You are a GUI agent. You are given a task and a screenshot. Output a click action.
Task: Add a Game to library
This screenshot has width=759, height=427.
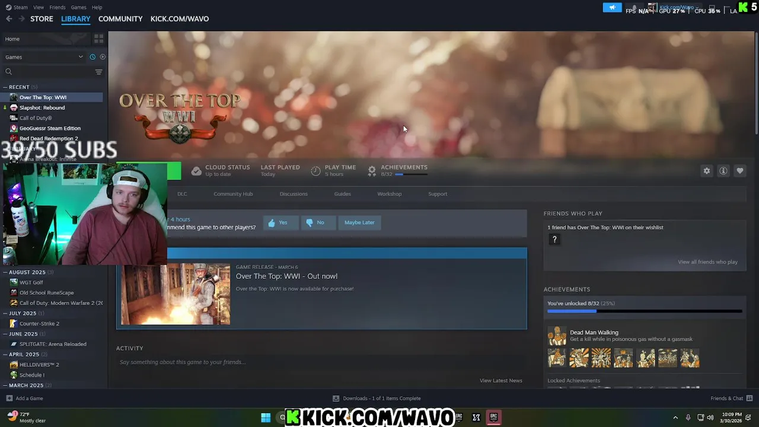(x=24, y=399)
